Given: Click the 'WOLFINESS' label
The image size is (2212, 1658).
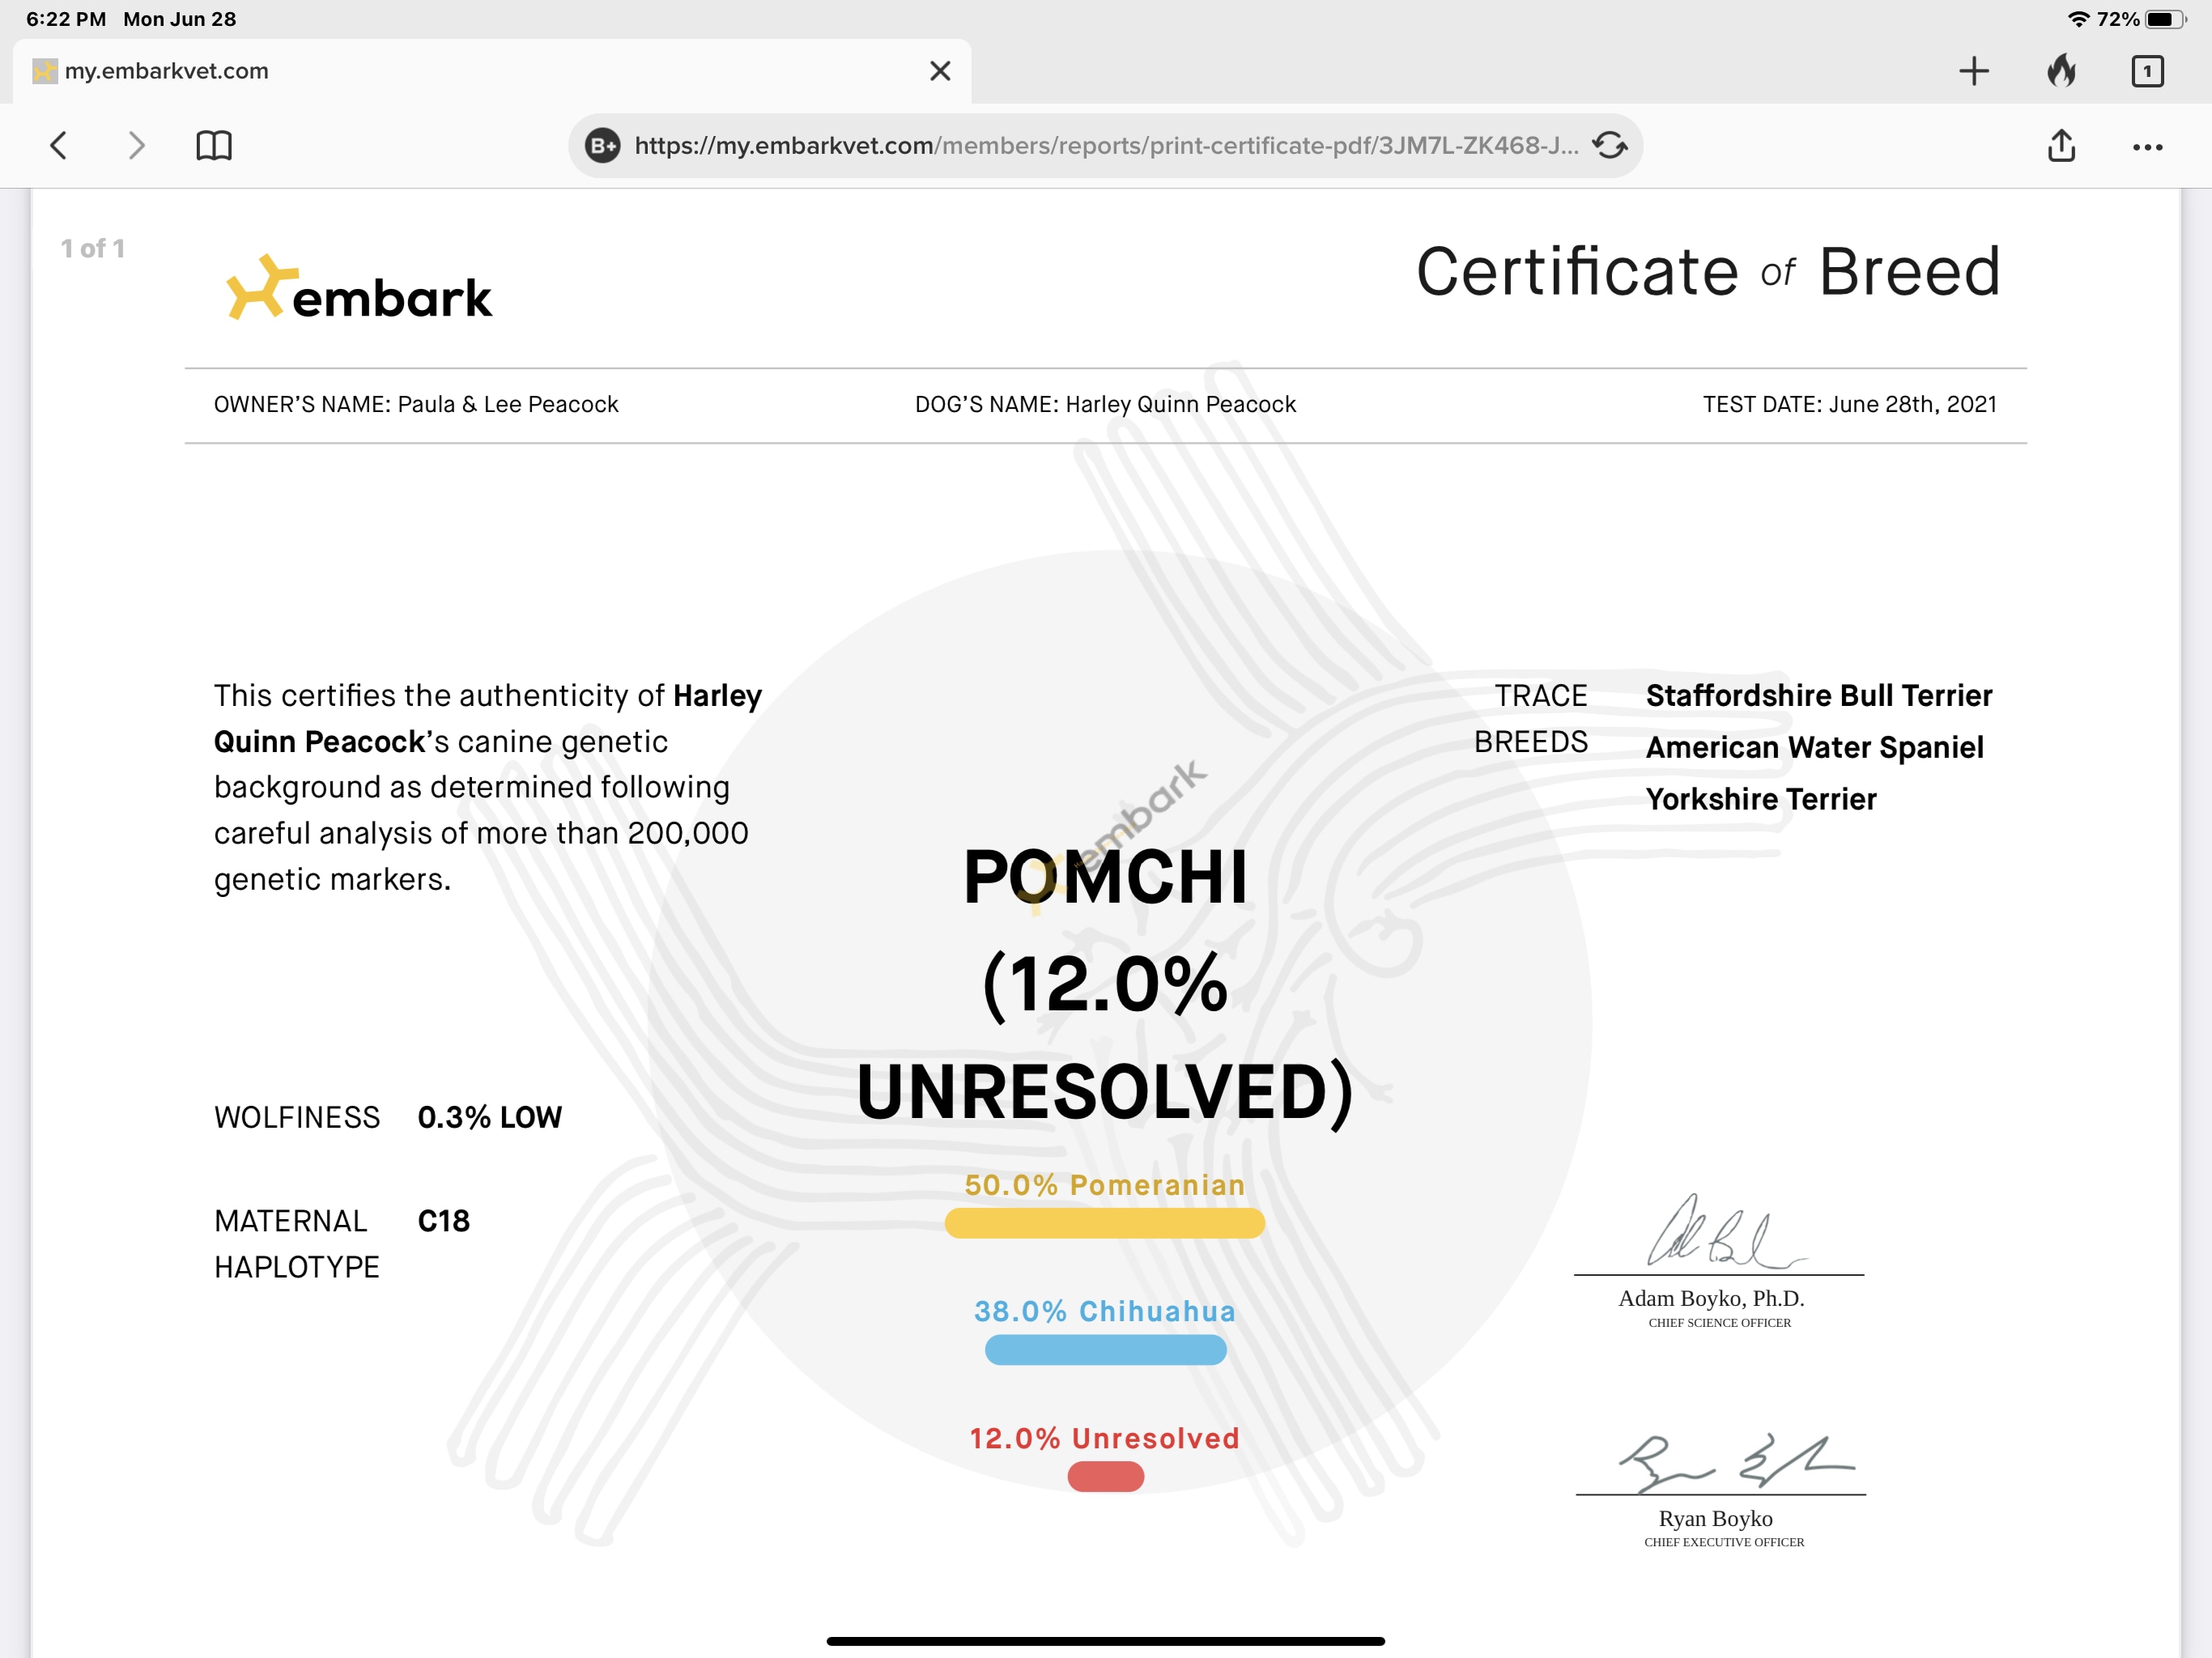Looking at the screenshot, I should (297, 1117).
